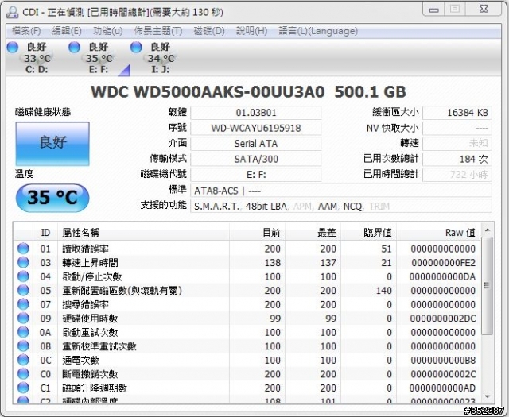Open the 佈景主題(T) menu
Screen dimensions: 509x417
pos(158,31)
